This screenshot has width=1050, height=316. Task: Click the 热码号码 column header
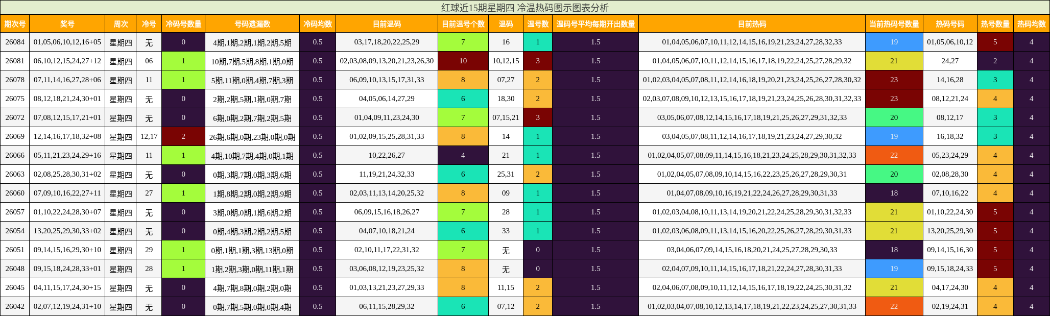950,23
